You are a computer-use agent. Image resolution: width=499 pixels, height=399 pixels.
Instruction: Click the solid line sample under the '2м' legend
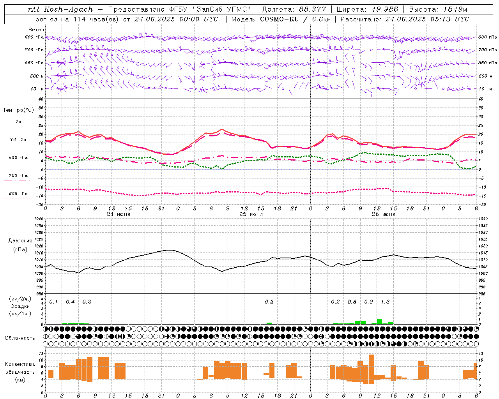[18, 126]
